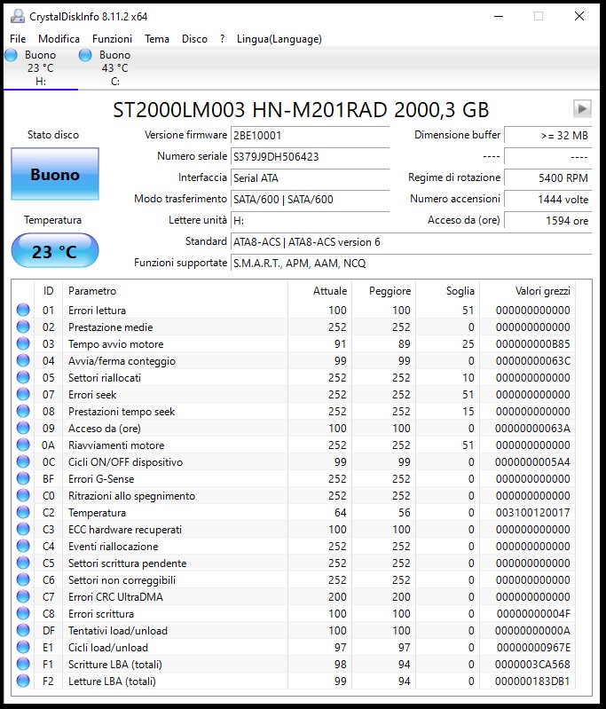Click the status orb for Ritrazioni allo spegnimento
Screen dimensions: 606x709
(x=23, y=495)
